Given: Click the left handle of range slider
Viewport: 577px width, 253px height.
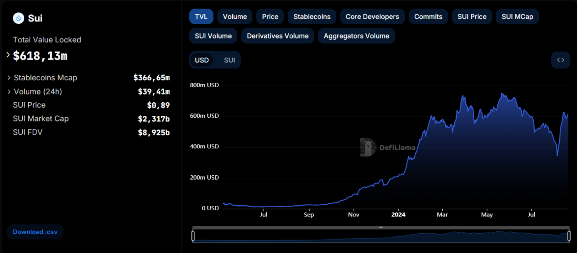Looking at the screenshot, I should (193, 236).
